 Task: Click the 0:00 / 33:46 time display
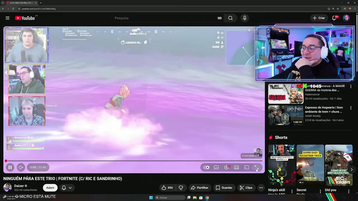(x=38, y=167)
